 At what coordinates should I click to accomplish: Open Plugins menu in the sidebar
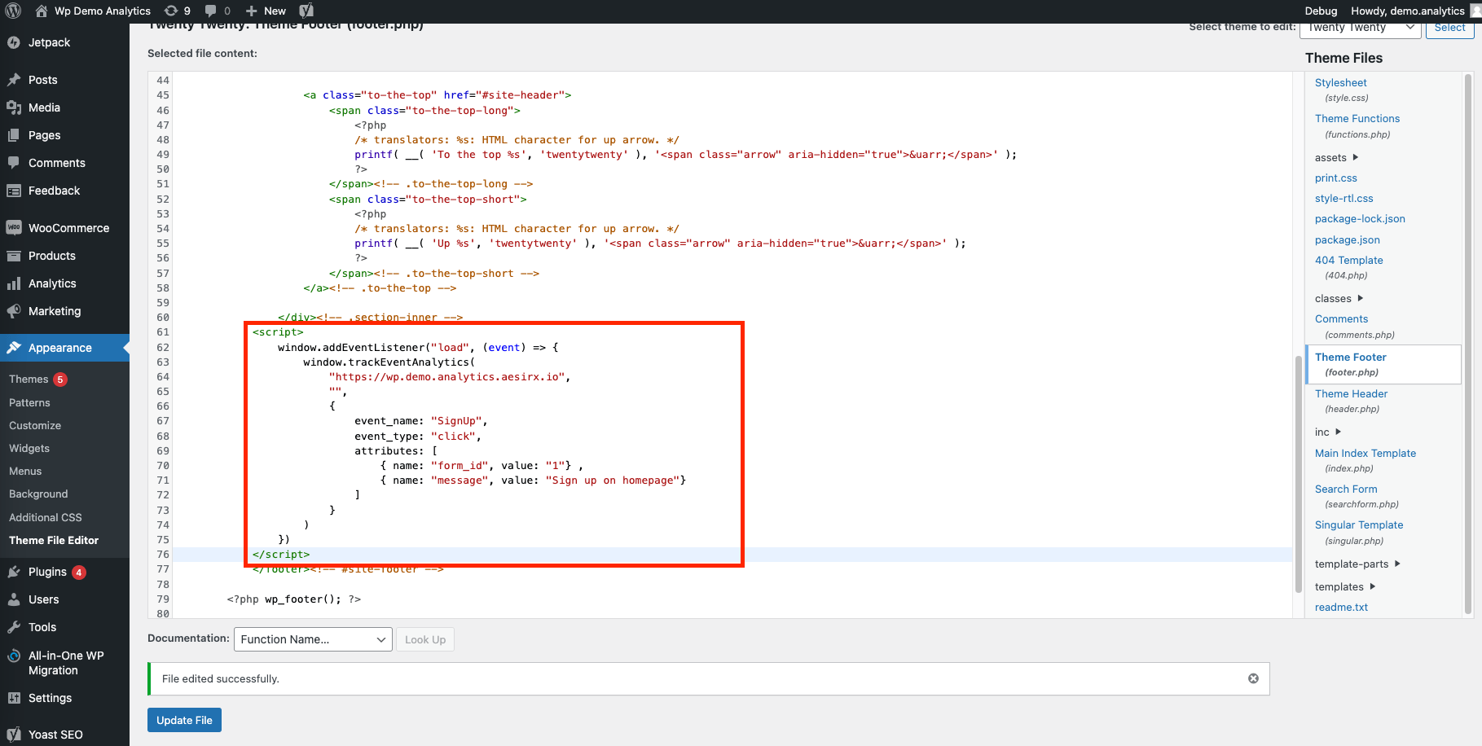[47, 572]
